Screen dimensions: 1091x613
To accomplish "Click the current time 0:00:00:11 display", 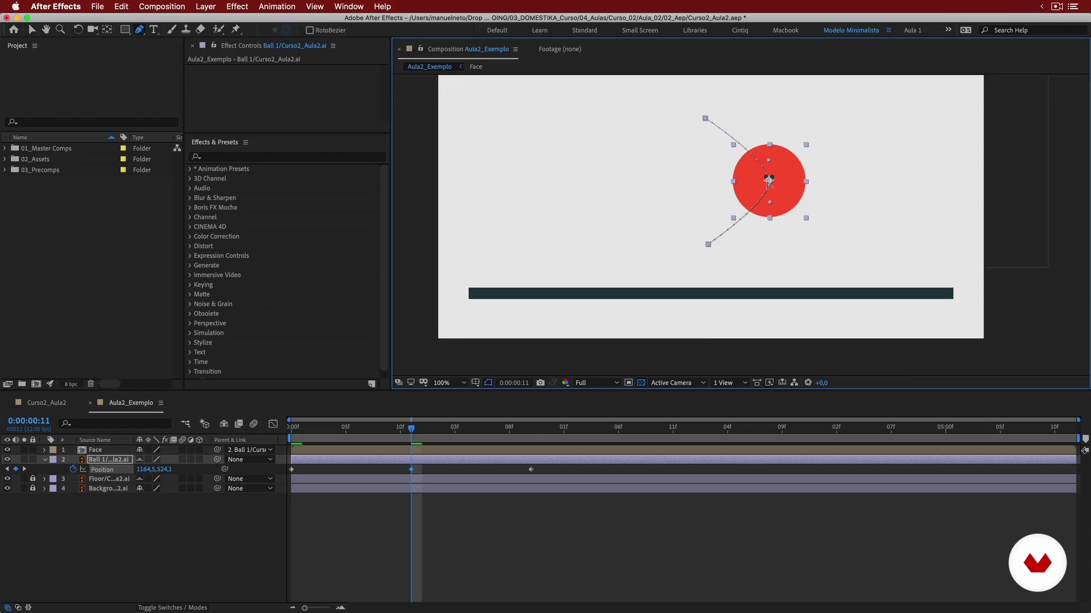I will click(29, 421).
